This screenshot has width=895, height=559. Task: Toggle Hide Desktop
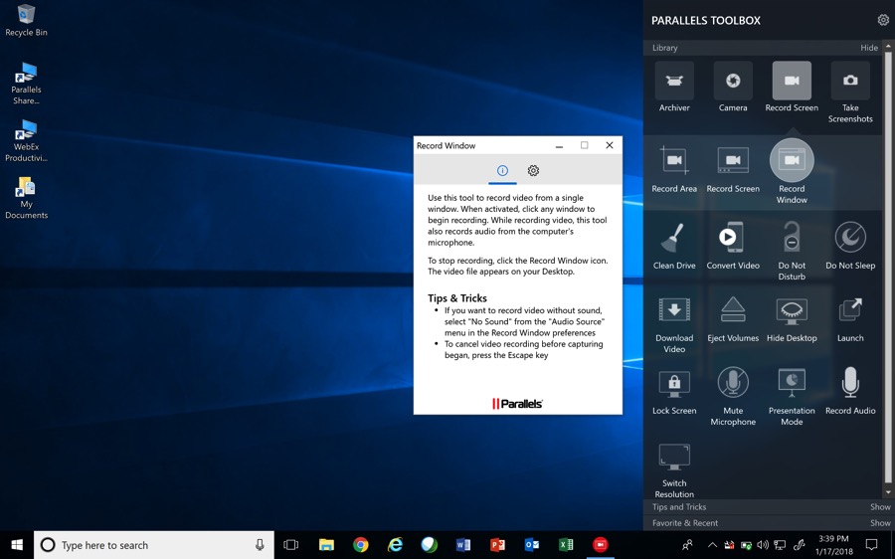coord(792,311)
